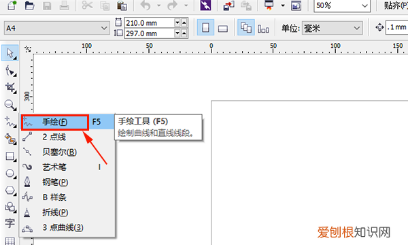Choose 钢笔(P) from the flyout

pos(67,182)
